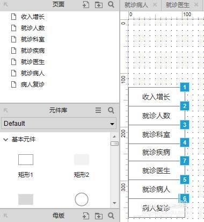Open the 就诊医生 page in tree
Screen dimensions: 204x222
click(x=33, y=62)
